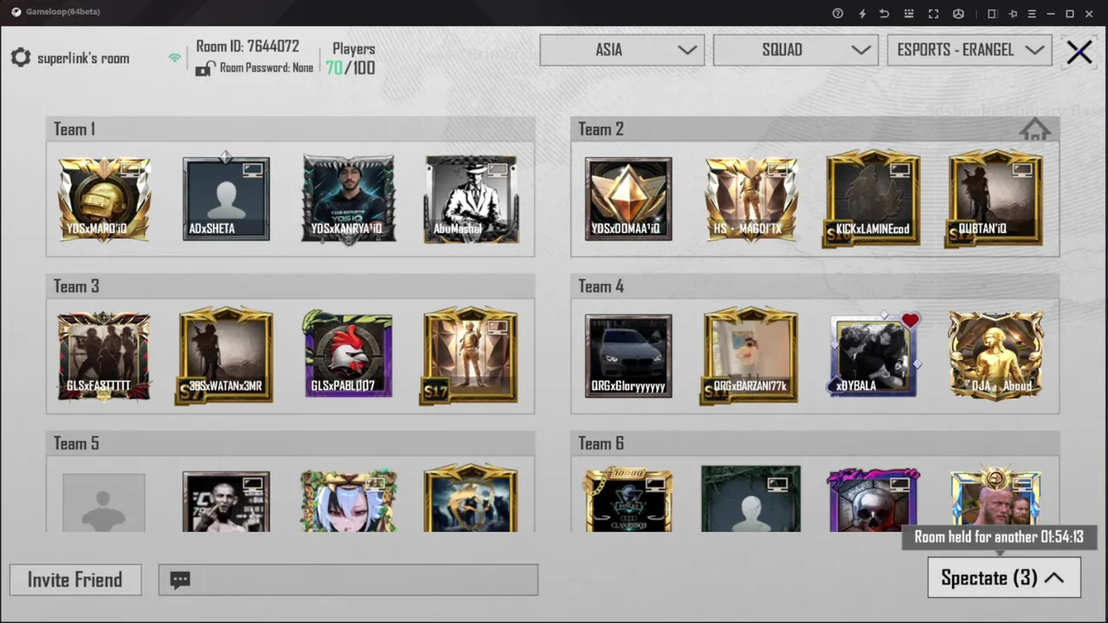The width and height of the screenshot is (1108, 623).
Task: Click the Team 1 header
Action: 291,129
